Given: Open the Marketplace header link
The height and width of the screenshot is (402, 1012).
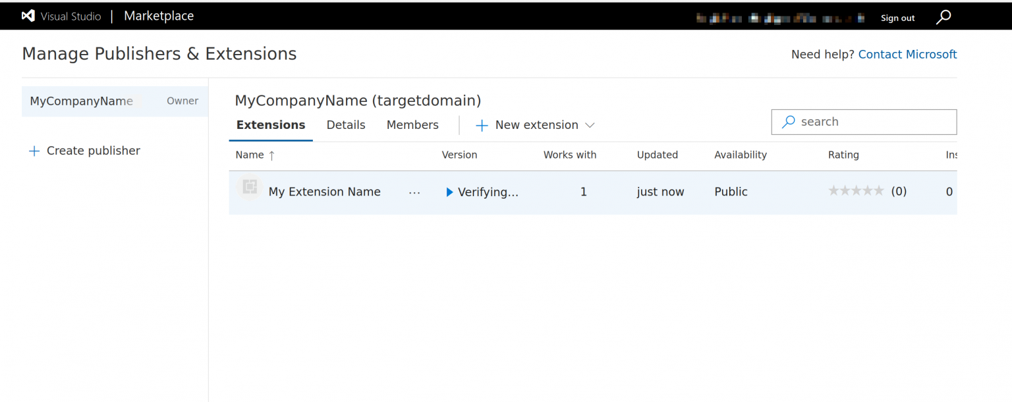Looking at the screenshot, I should [158, 16].
